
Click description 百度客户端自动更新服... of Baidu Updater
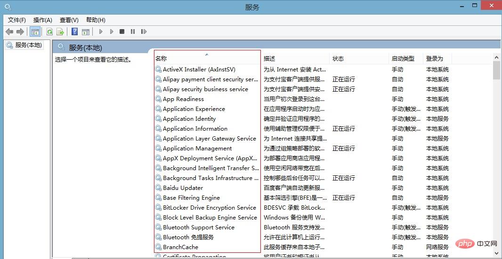coord(294,188)
